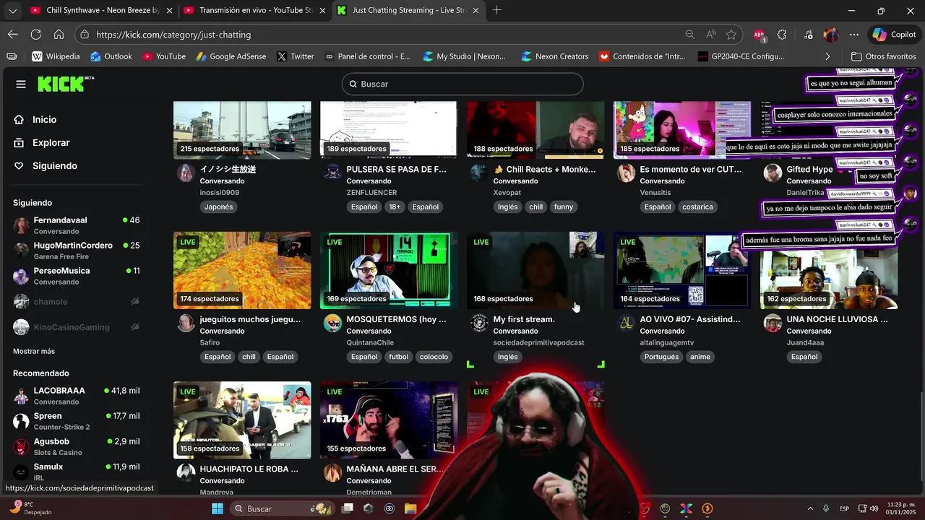This screenshot has height=520, width=925.
Task: Click Português tag under altalinguagemtv
Action: (661, 357)
